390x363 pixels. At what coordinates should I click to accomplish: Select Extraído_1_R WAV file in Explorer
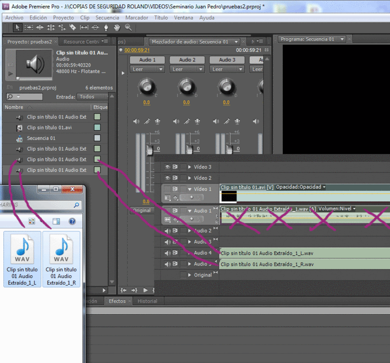coord(61,259)
